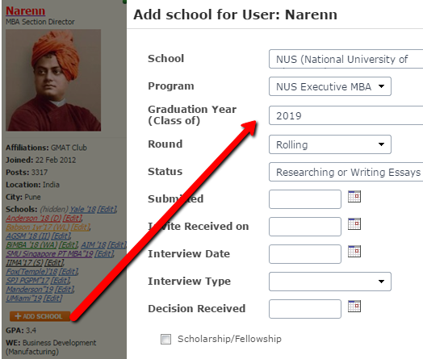Viewport: 423px width, 359px height.
Task: Edit the IIMA'17 school entry
Action: [x=55, y=262]
